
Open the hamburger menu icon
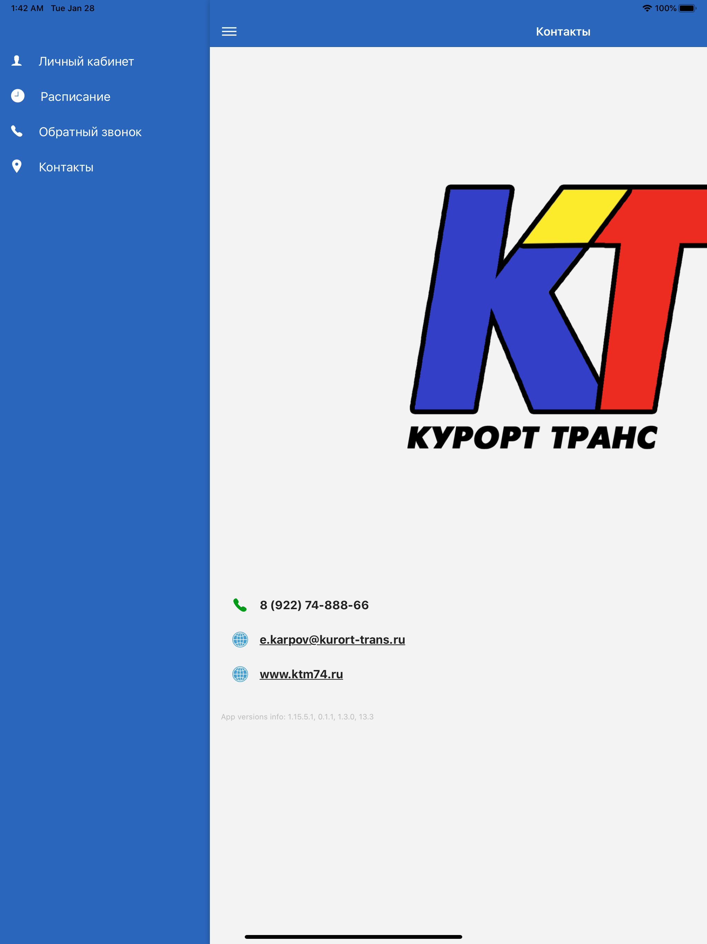tap(229, 31)
